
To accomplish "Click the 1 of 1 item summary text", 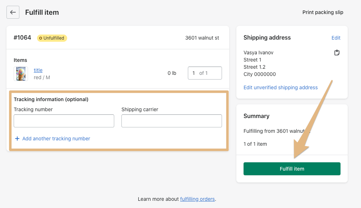I will 255,144.
